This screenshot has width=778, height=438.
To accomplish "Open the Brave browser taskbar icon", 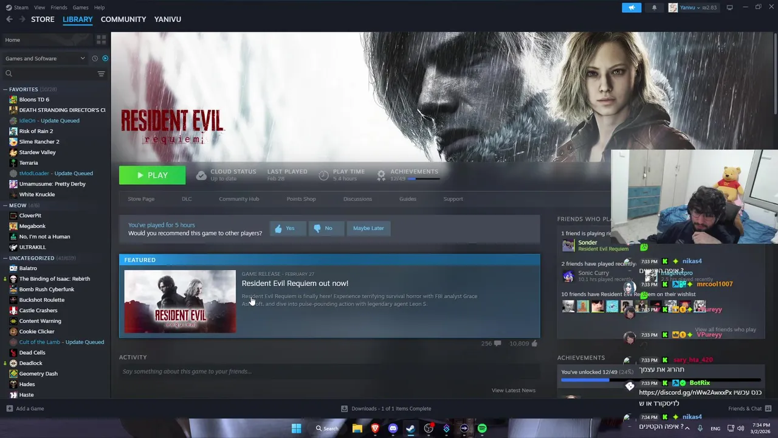I will pos(375,428).
